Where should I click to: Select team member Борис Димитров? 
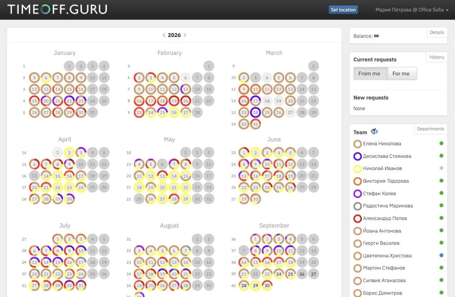382,293
